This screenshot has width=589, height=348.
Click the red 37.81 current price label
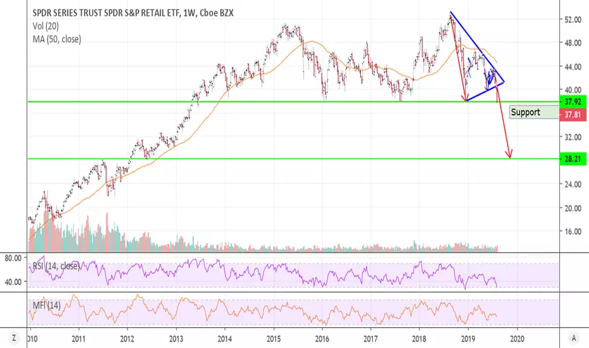[573, 115]
